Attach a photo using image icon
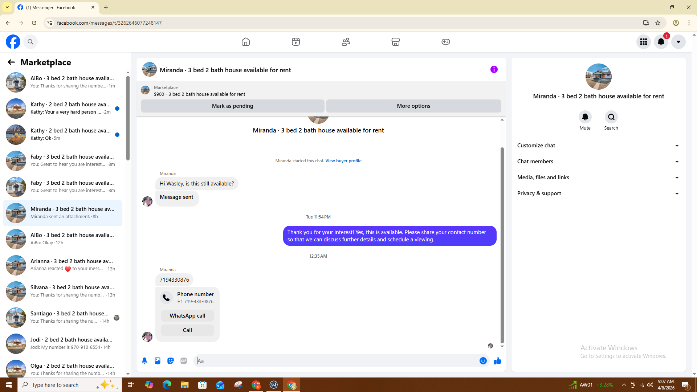Viewport: 697px width, 392px height. 158,361
